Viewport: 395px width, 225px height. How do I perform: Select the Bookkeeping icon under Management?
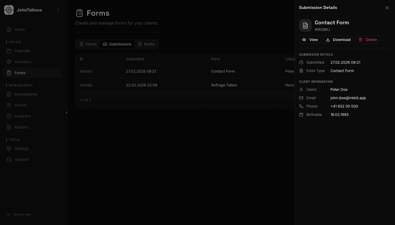pos(9,94)
